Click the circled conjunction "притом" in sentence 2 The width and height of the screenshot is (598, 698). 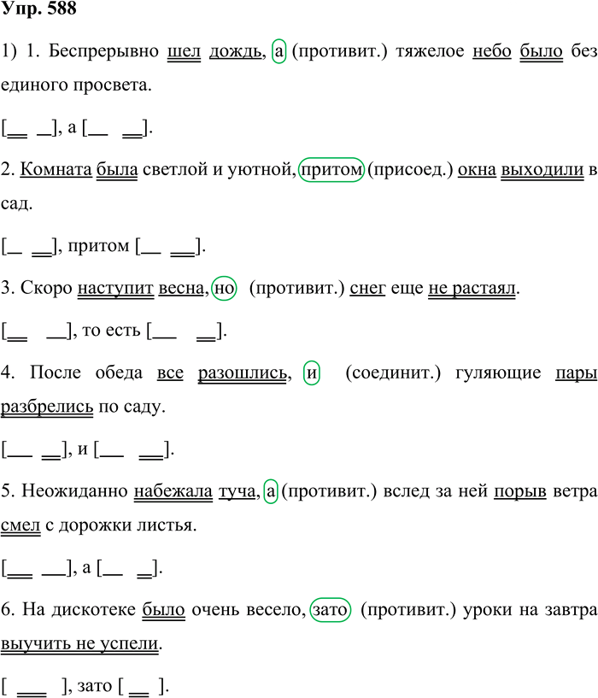[x=331, y=170]
